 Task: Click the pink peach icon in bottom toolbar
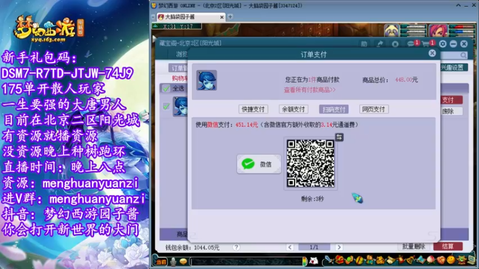click(x=431, y=260)
